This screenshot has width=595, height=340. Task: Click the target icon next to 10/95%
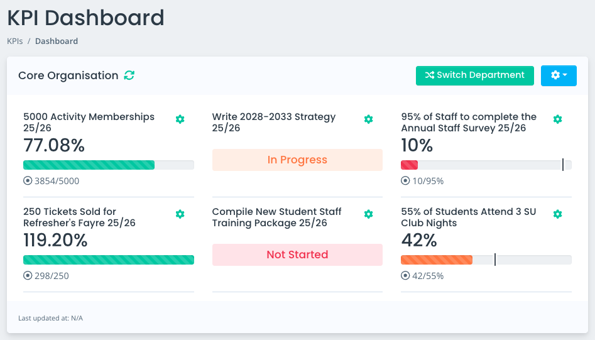click(405, 181)
